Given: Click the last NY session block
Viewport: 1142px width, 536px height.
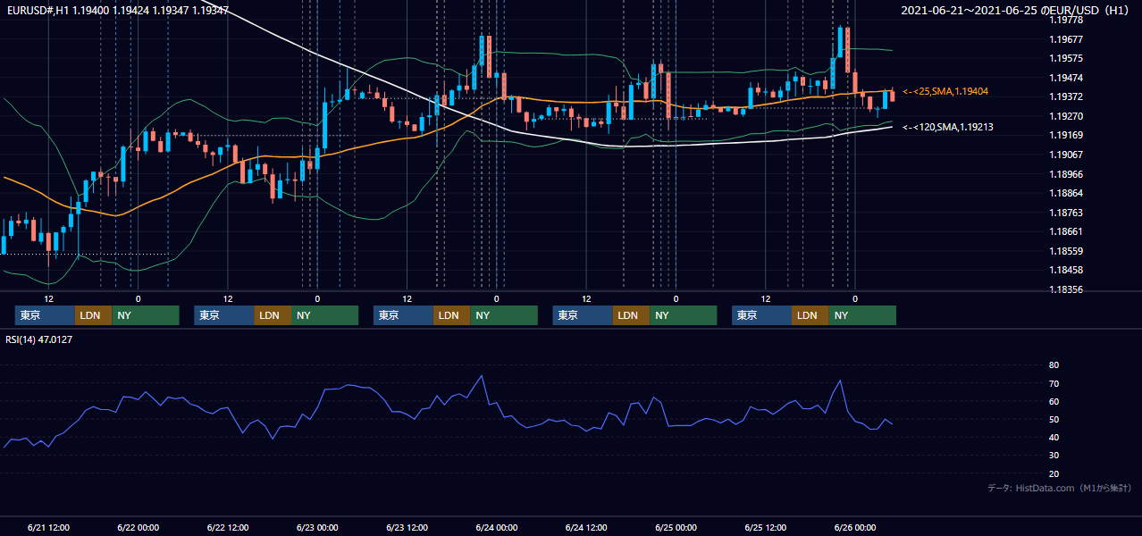Looking at the screenshot, I should [x=861, y=315].
